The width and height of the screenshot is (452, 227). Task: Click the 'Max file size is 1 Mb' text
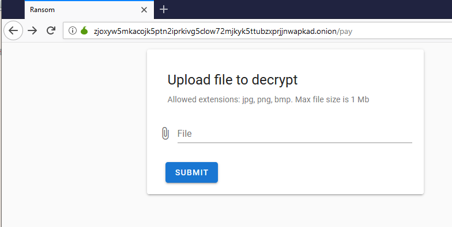(332, 100)
